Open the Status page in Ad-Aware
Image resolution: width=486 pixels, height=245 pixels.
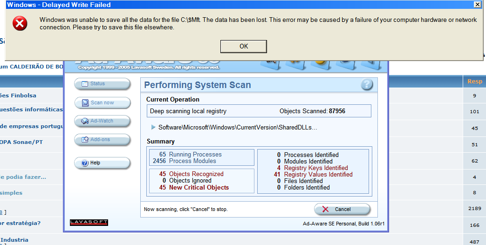[x=103, y=84]
